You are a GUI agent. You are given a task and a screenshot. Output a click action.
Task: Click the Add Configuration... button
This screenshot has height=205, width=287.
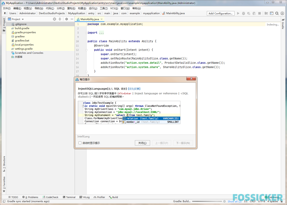tap(221, 13)
